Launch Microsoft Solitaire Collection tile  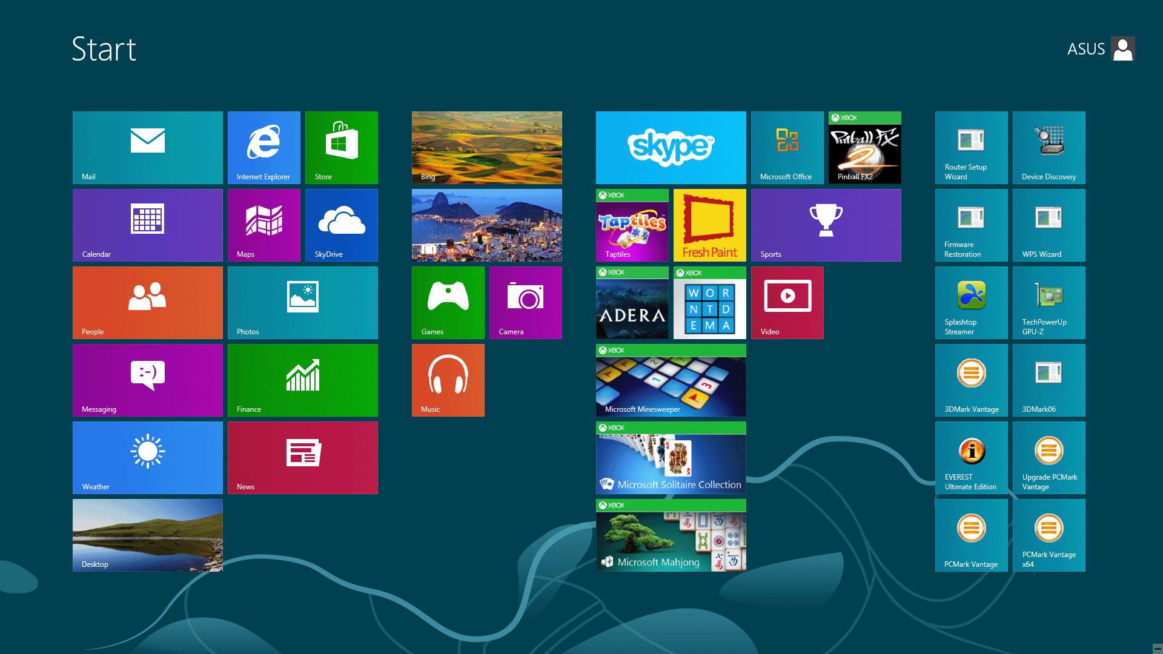coord(671,458)
